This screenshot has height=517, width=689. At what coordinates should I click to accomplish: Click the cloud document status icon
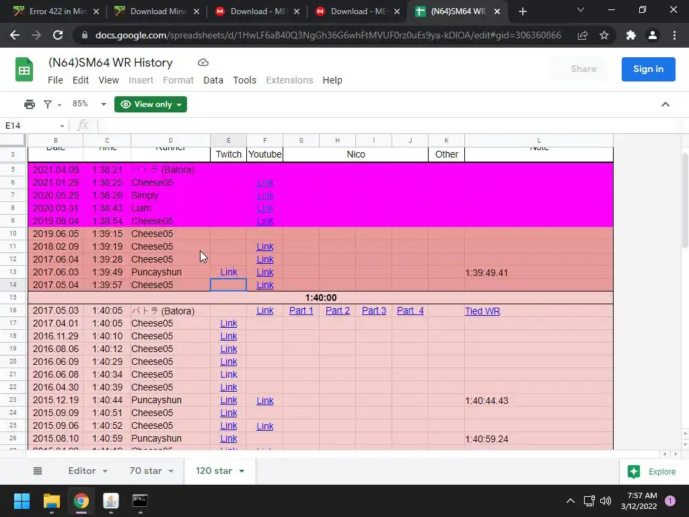tap(203, 63)
